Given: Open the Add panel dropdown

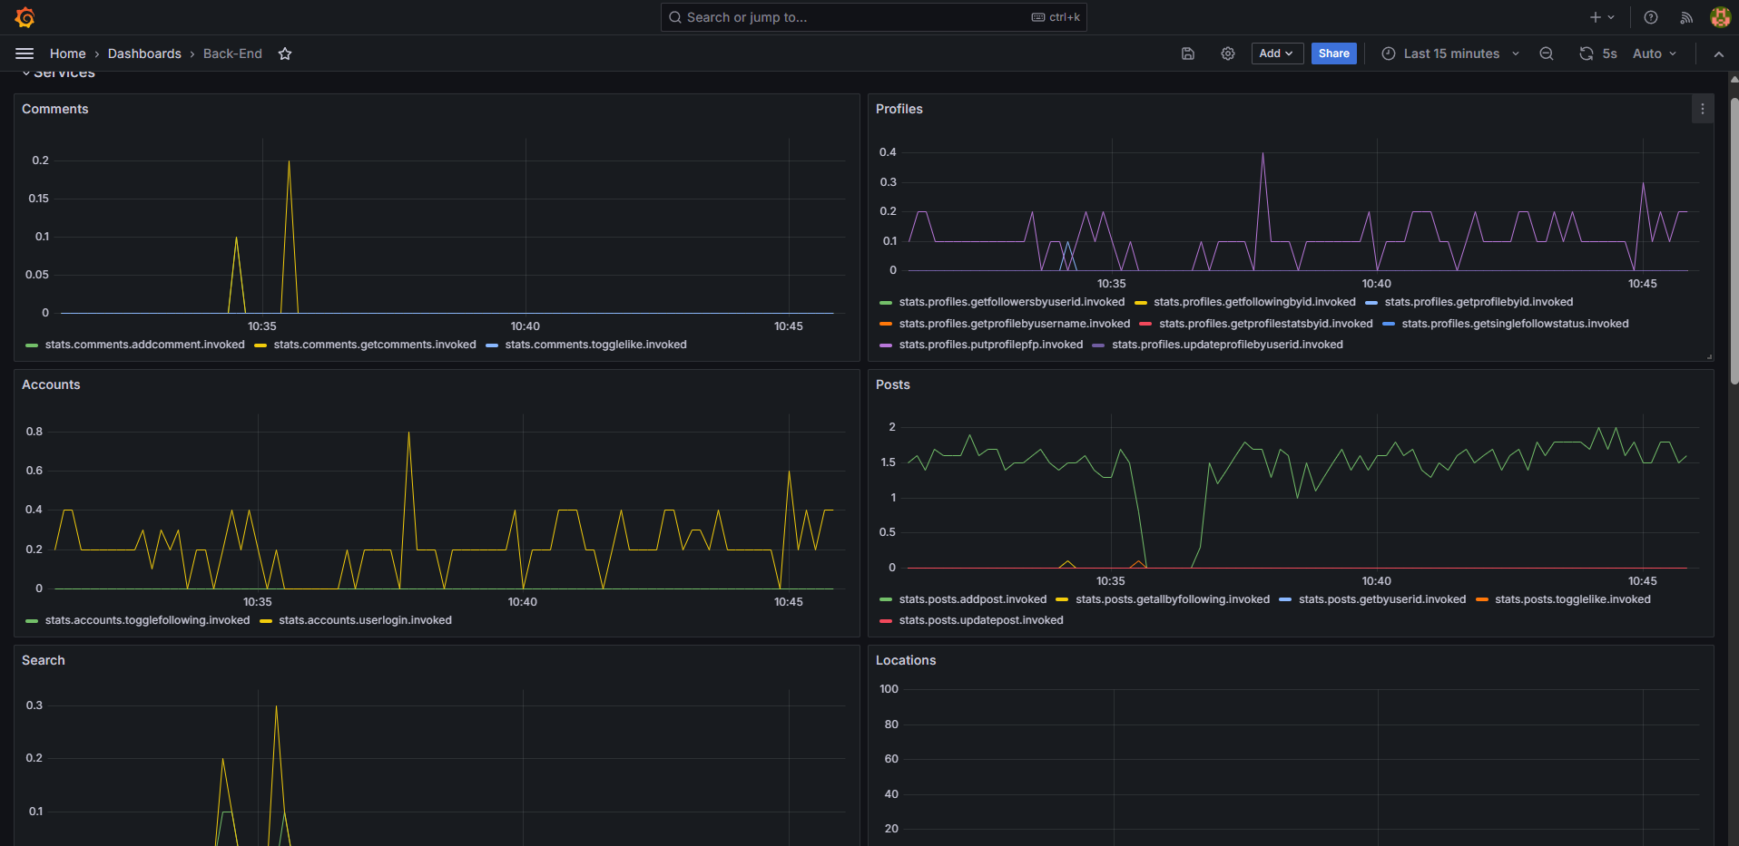Looking at the screenshot, I should pos(1276,53).
